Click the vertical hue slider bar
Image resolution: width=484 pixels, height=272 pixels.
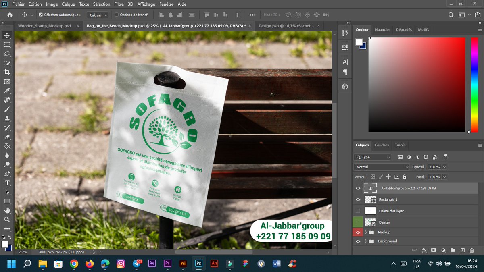474,84
